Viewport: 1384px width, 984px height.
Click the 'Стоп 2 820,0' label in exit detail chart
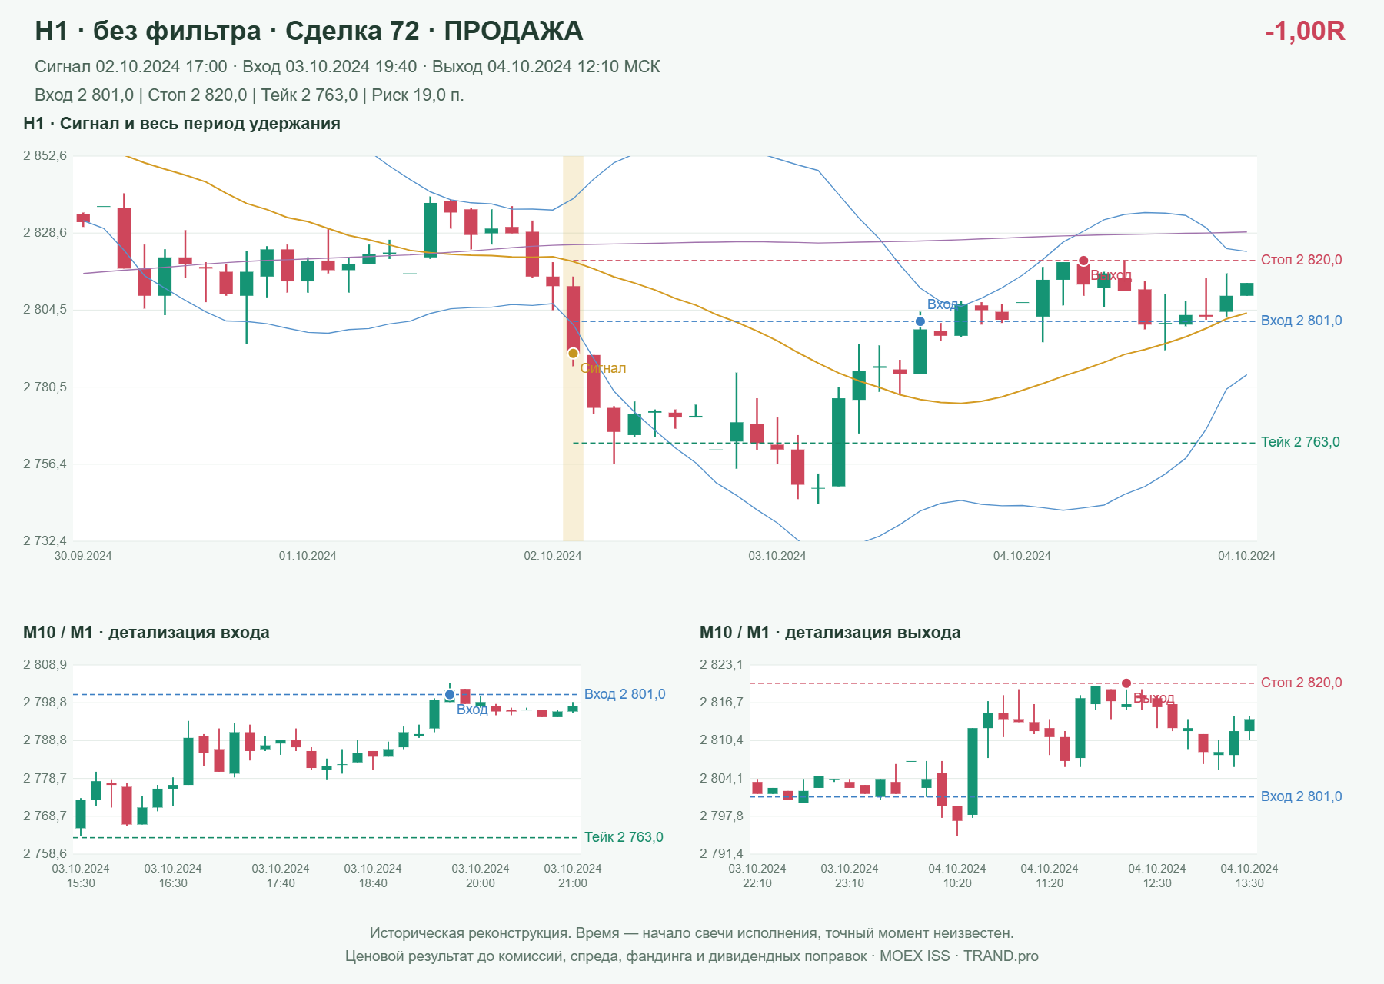click(1301, 683)
